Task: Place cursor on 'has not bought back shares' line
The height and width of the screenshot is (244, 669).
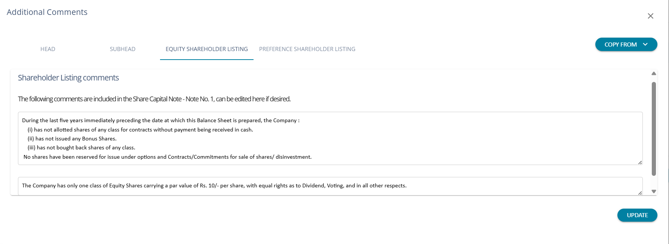Action: point(86,148)
